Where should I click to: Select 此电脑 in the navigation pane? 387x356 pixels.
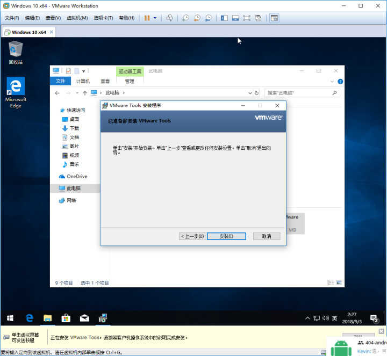75,188
